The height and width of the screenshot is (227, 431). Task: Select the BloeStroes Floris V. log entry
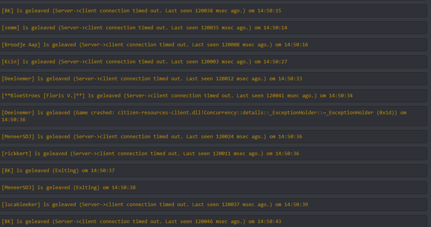coord(177,96)
